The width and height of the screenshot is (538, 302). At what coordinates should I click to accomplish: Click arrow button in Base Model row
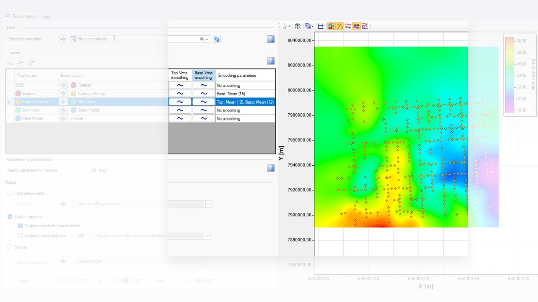click(x=63, y=118)
